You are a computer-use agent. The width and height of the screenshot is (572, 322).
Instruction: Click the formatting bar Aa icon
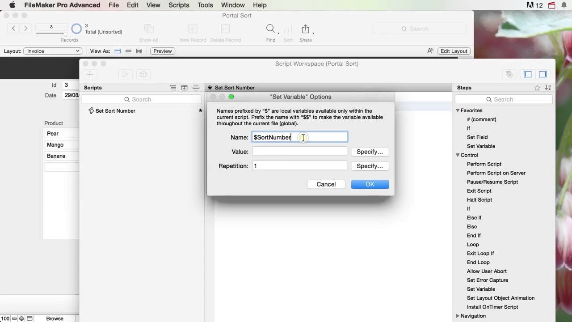click(430, 51)
